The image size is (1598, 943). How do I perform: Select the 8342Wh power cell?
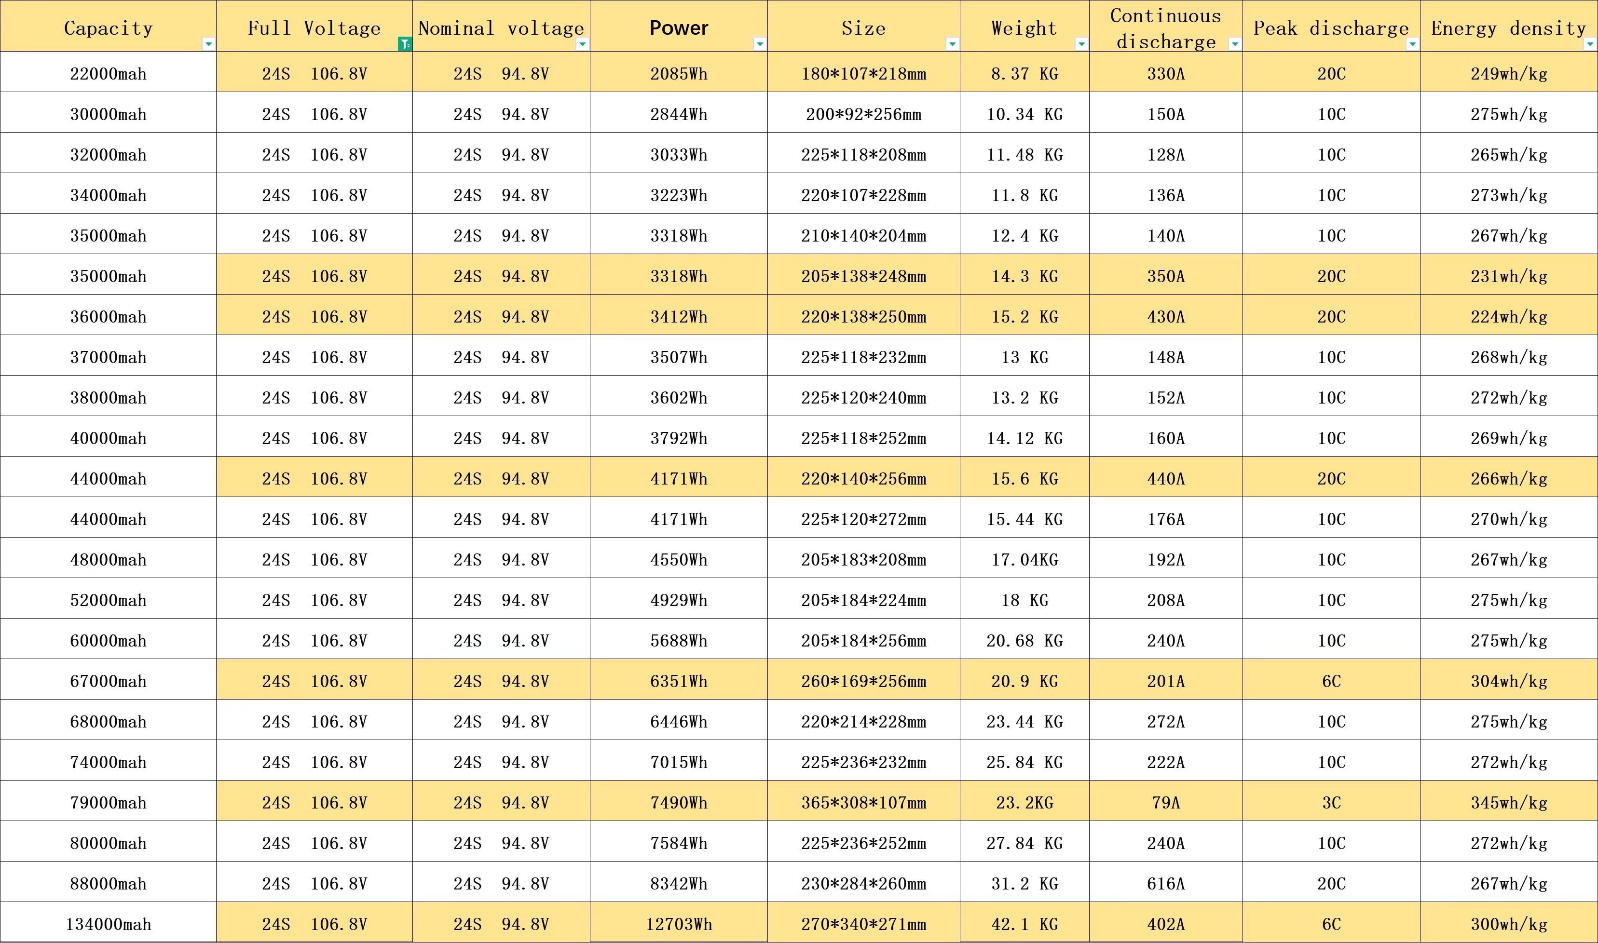click(679, 882)
